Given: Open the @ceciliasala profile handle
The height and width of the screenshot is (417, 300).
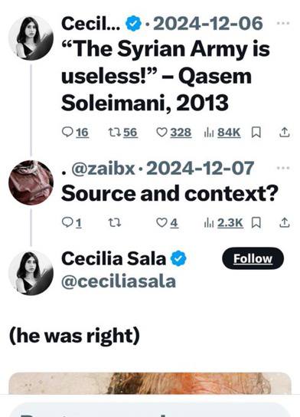Looking at the screenshot, I should (119, 281).
